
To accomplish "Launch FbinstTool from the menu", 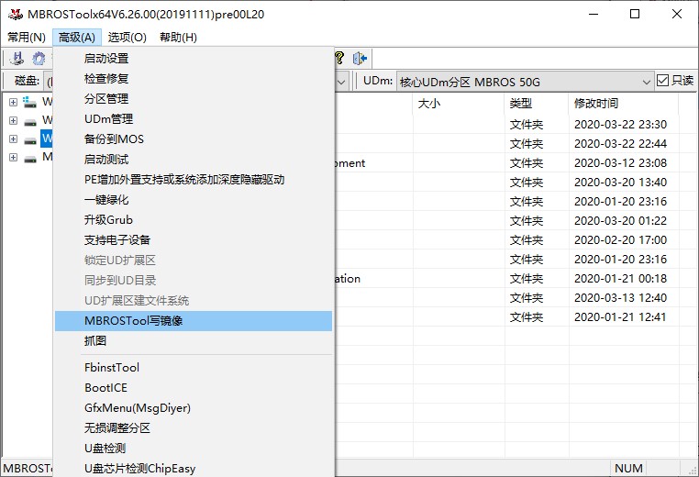I will coord(194,367).
